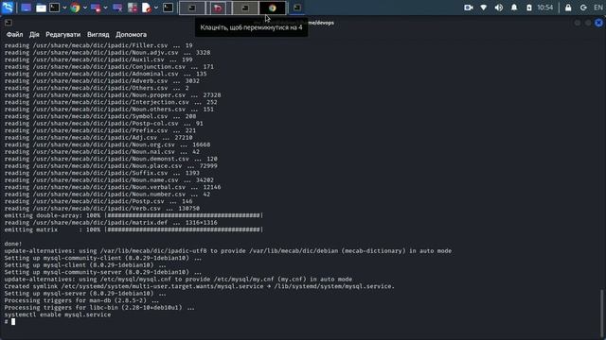The height and width of the screenshot is (340, 606).
Task: Click the EN keyboard layout indicator
Action: click(x=597, y=8)
